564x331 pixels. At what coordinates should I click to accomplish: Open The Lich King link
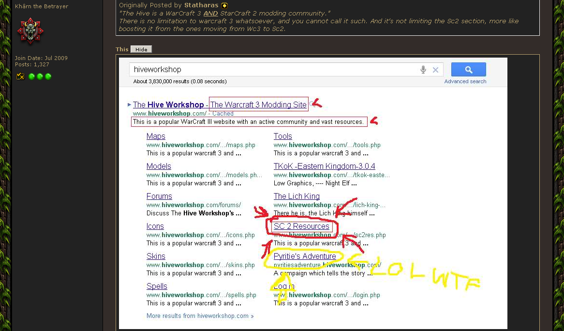297,196
